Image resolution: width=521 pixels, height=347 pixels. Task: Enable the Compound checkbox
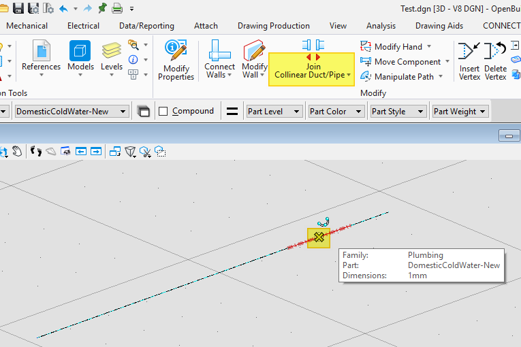point(163,111)
